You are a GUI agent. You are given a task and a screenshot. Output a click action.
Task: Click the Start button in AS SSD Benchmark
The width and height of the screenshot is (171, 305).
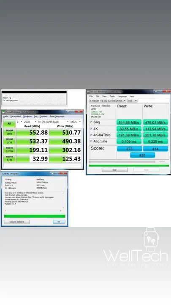(x=114, y=170)
